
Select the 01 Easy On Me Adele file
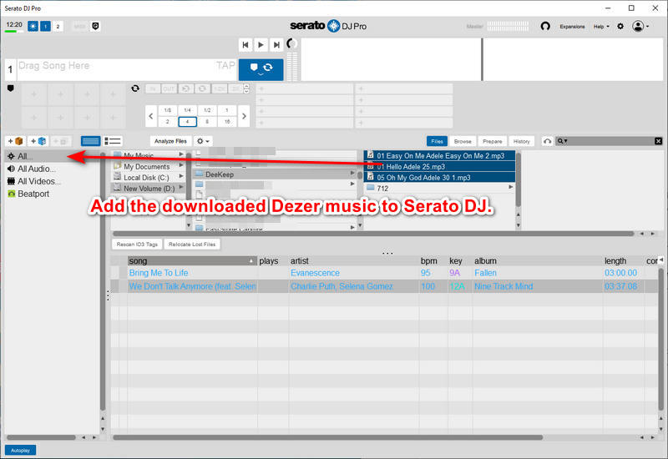click(439, 156)
